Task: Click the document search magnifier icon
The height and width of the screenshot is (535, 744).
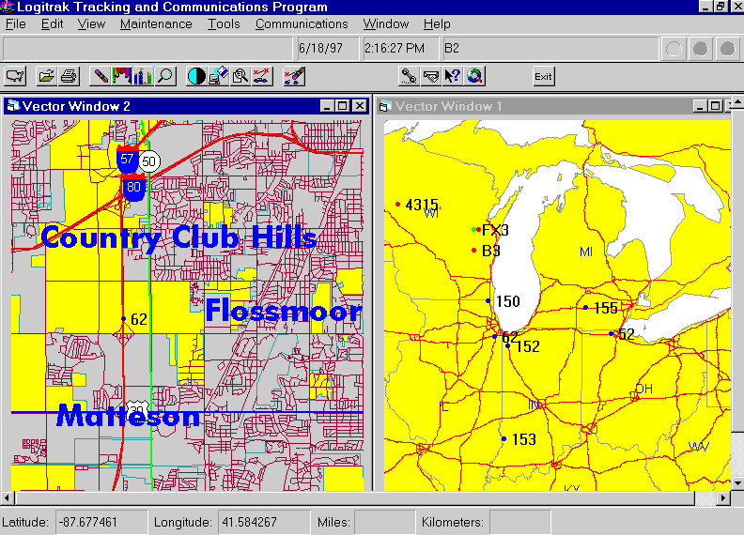Action: 240,76
